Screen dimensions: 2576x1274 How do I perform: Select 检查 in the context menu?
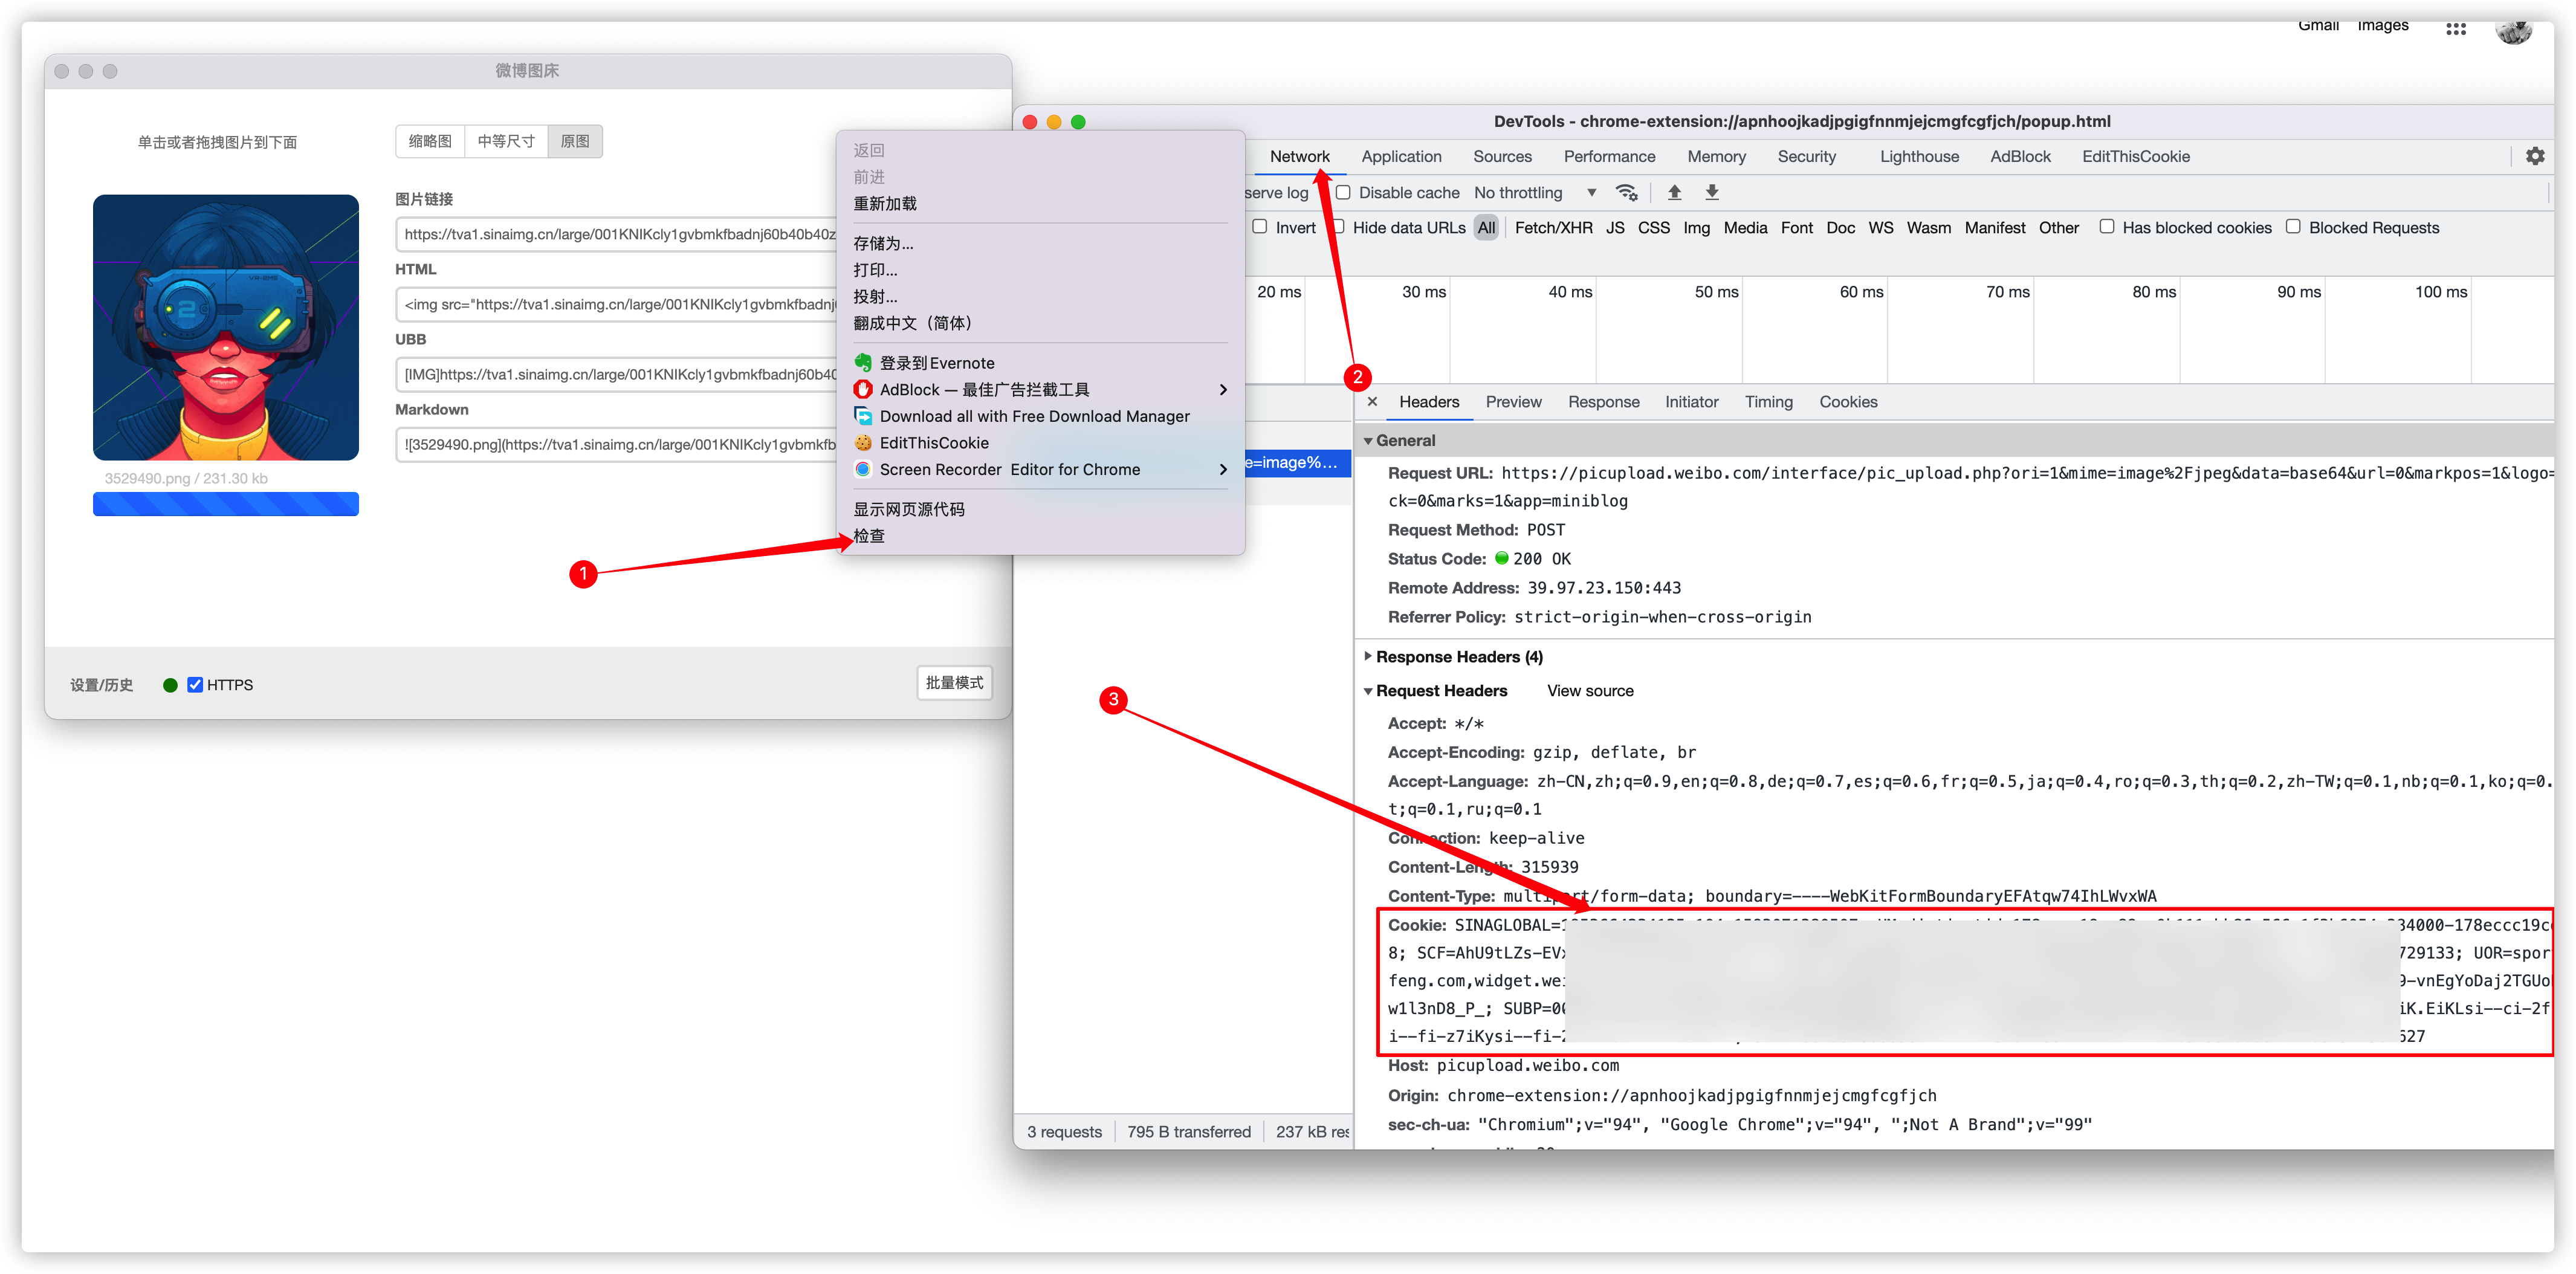pos(868,536)
